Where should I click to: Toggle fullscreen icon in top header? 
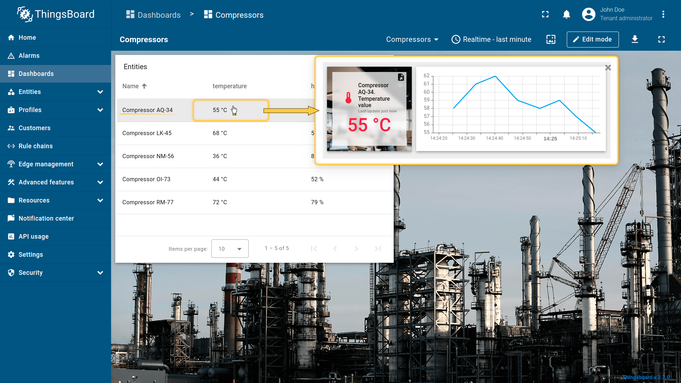coord(545,15)
